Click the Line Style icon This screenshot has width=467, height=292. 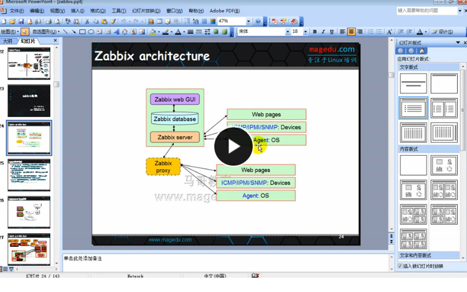(x=190, y=32)
